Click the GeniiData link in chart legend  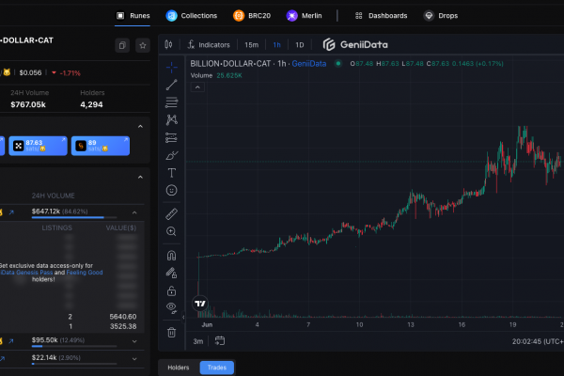pos(309,64)
